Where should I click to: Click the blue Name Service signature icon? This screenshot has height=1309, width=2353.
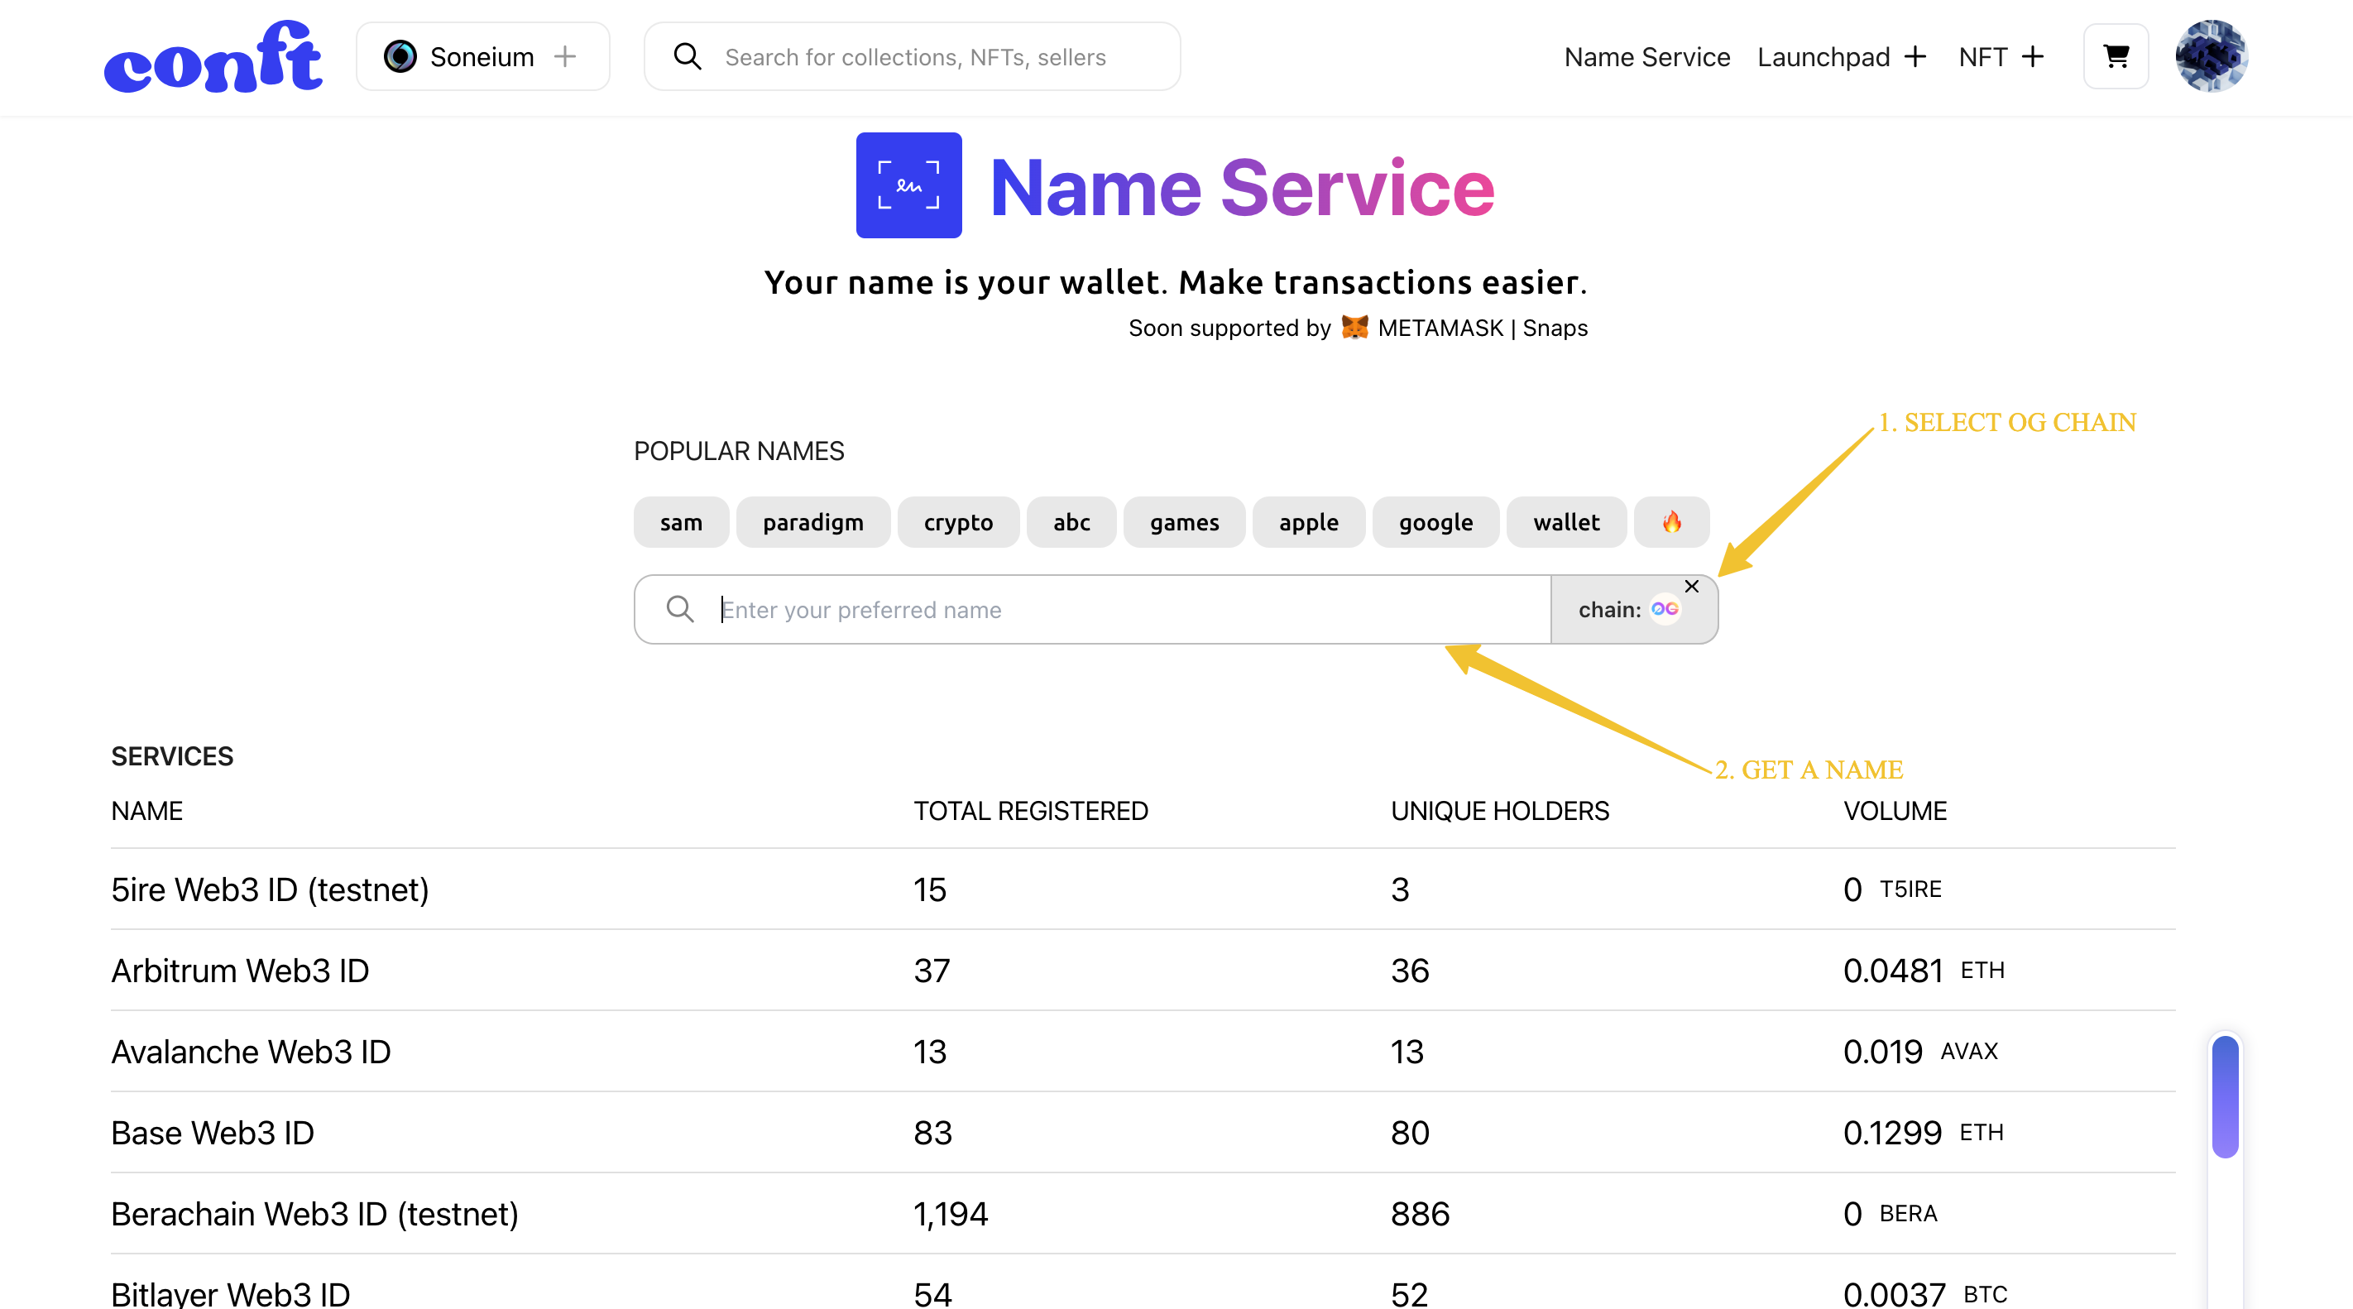pos(908,185)
